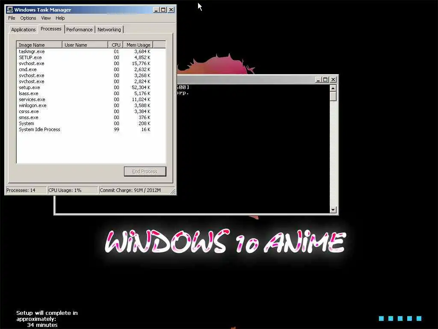This screenshot has height=329, width=438.
Task: Sort by User Name column header
Action: click(x=85, y=45)
